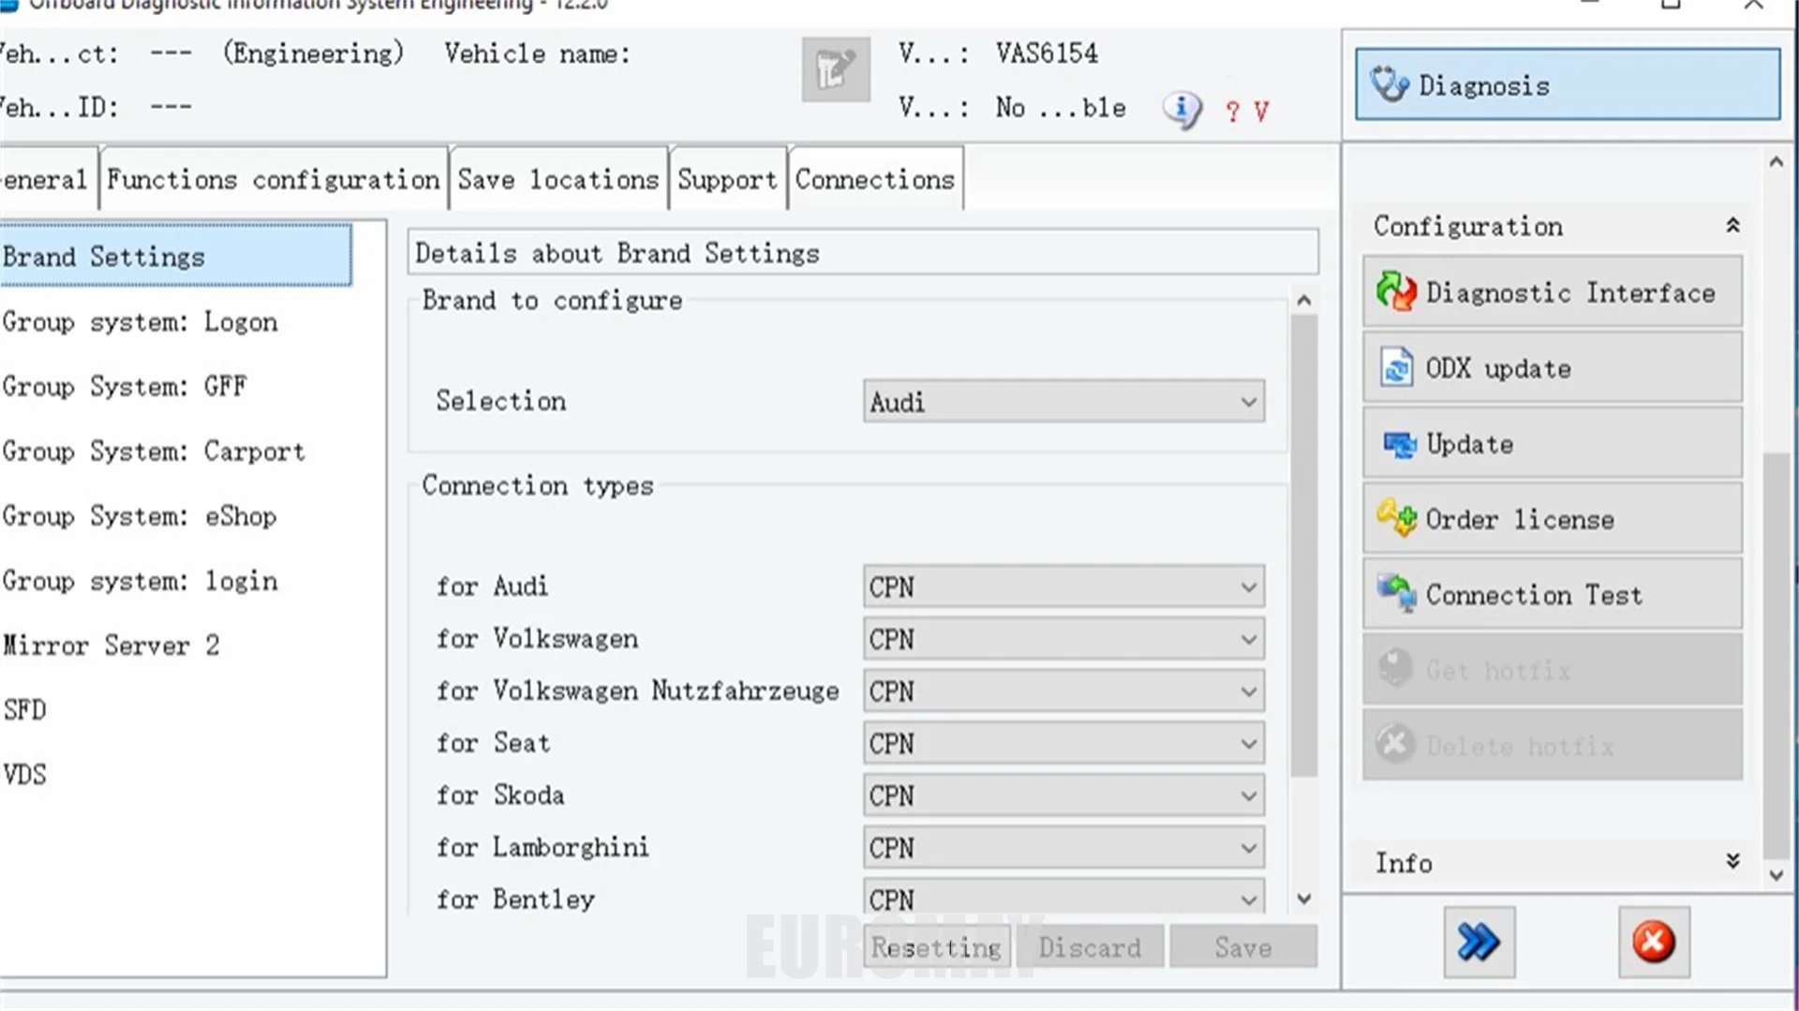
Task: Switch to Functions configuration tab
Action: coord(274,179)
